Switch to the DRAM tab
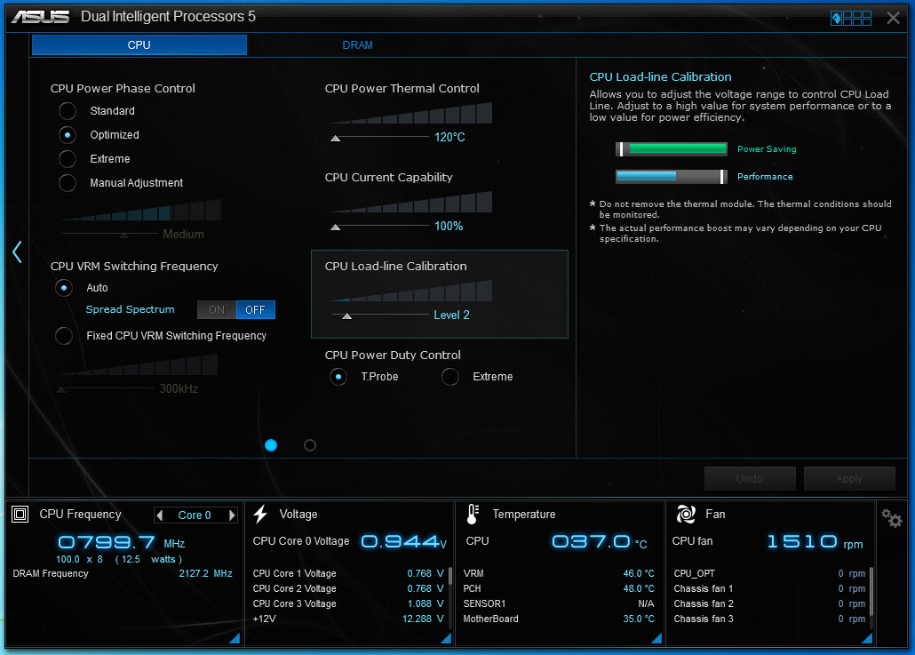 tap(357, 45)
